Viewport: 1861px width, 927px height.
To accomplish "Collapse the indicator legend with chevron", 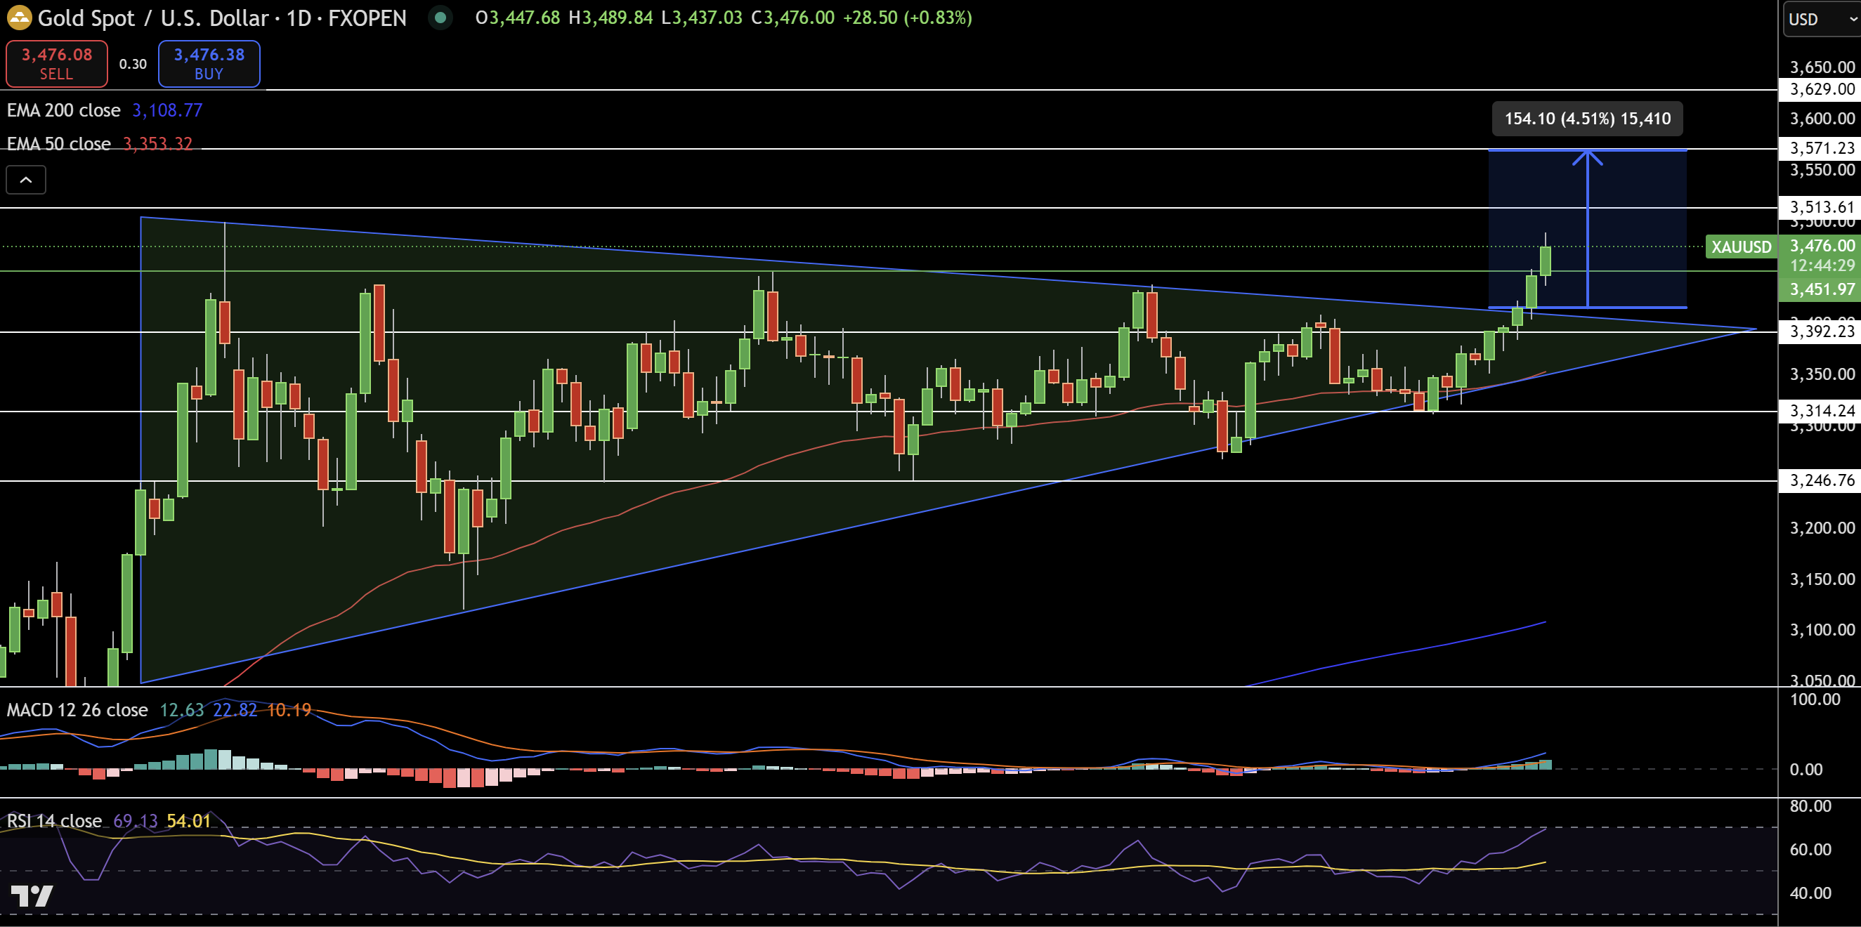I will click(x=26, y=180).
